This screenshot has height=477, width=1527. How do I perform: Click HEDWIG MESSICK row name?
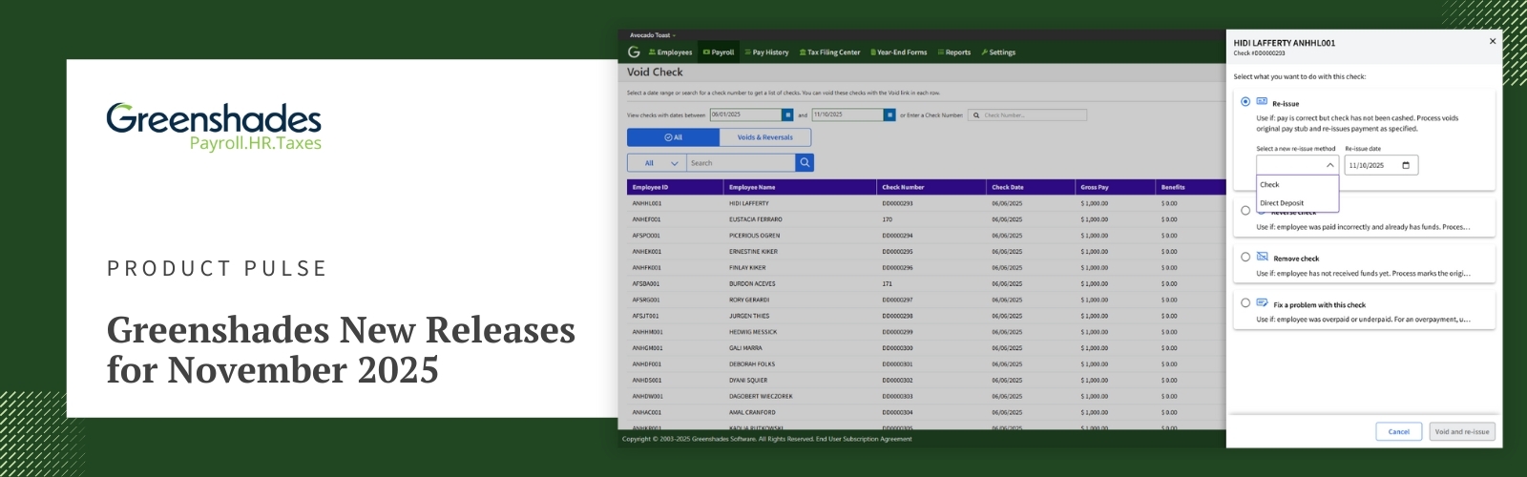[753, 332]
